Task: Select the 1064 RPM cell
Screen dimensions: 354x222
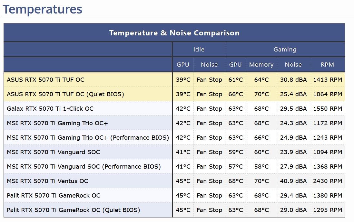Action: [x=327, y=94]
